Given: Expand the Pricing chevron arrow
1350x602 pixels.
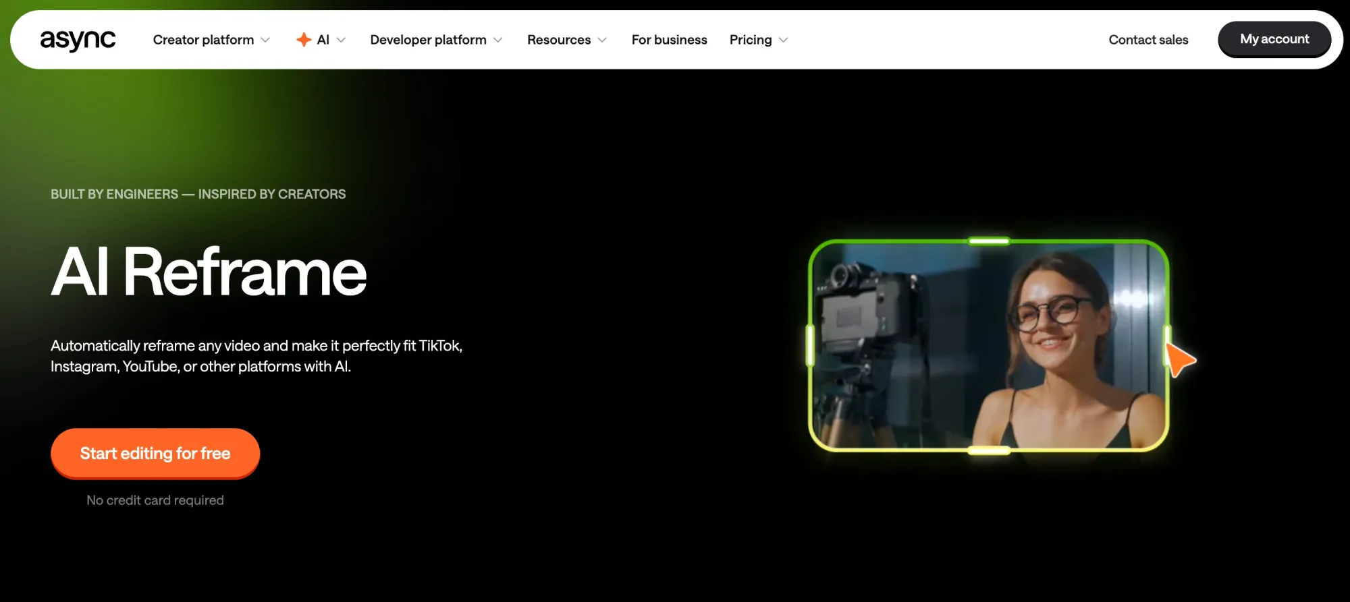Looking at the screenshot, I should pyautogui.click(x=783, y=40).
